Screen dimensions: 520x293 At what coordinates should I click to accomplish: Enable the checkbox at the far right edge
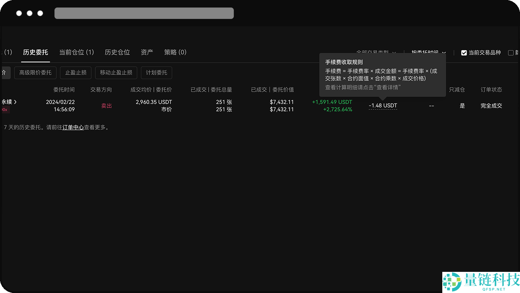click(x=511, y=52)
